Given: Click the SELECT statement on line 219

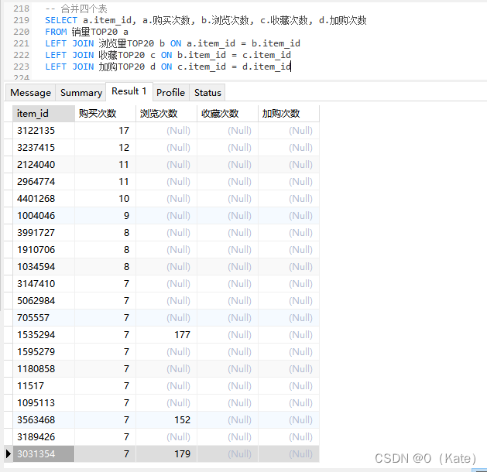Looking at the screenshot, I should [x=206, y=20].
